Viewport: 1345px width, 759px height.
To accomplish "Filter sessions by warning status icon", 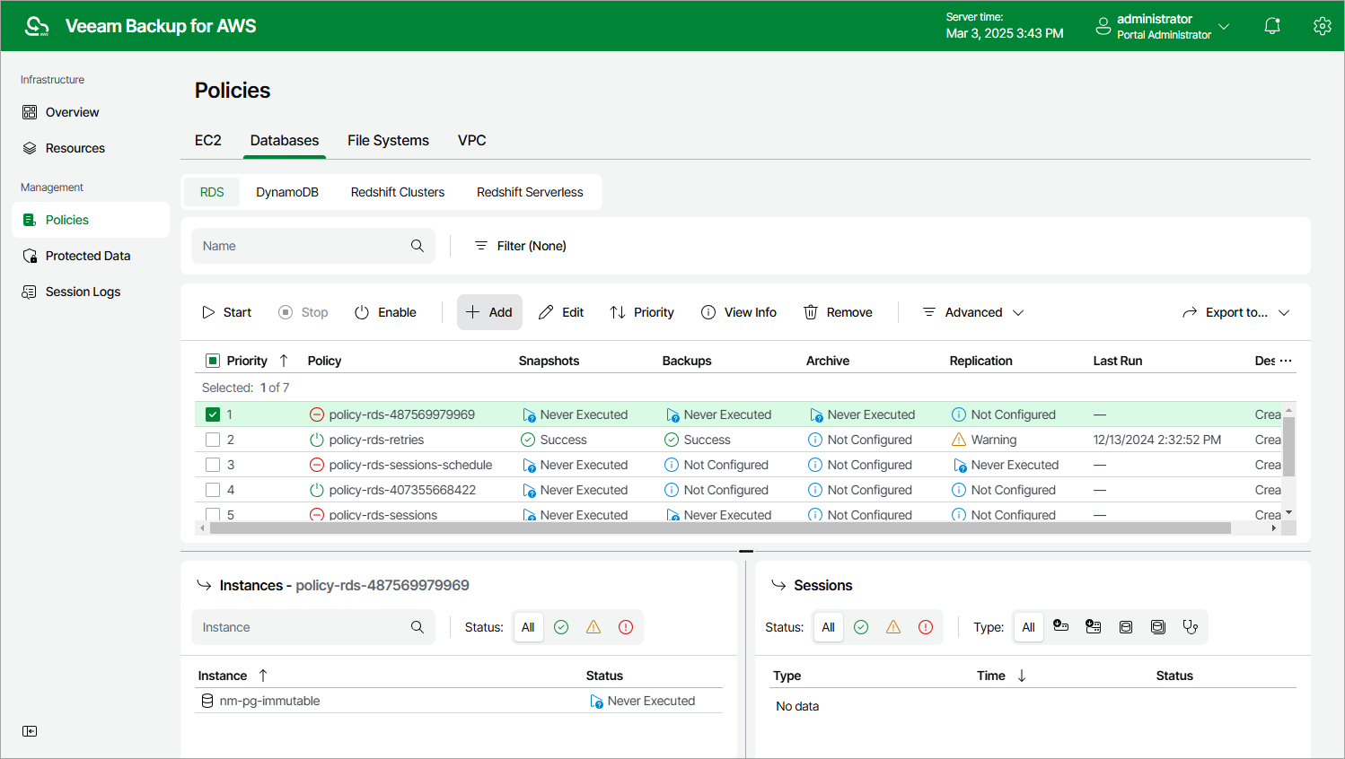I will tap(893, 627).
